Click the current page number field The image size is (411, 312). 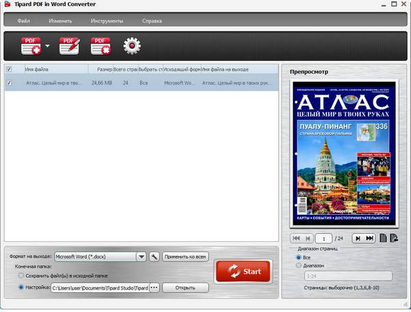click(x=319, y=238)
